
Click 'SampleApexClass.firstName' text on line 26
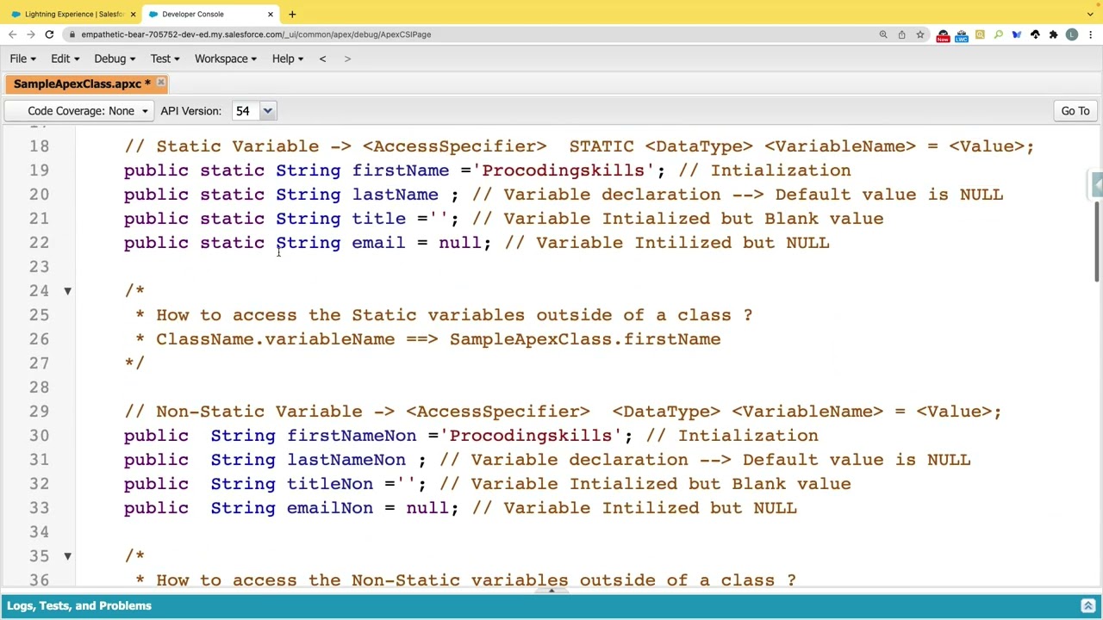click(585, 339)
